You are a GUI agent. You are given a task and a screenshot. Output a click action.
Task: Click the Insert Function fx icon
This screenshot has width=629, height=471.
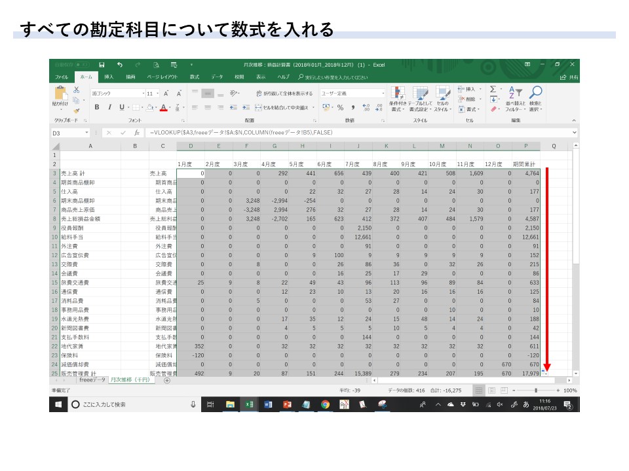tap(136, 133)
